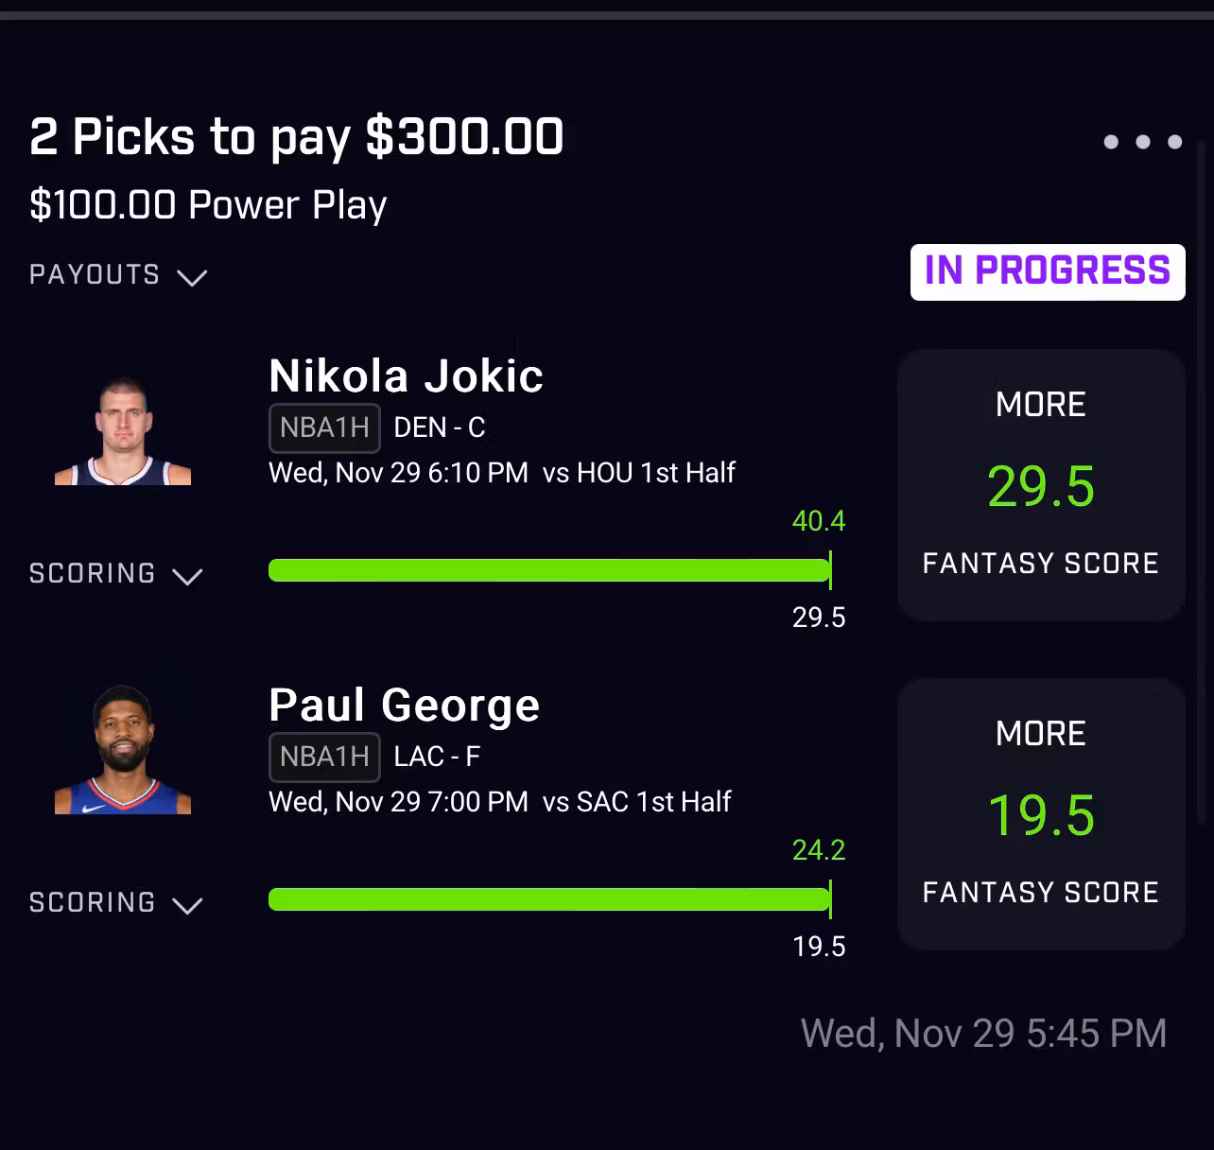The height and width of the screenshot is (1150, 1214).
Task: Select the Paul George player name
Action: click(404, 706)
